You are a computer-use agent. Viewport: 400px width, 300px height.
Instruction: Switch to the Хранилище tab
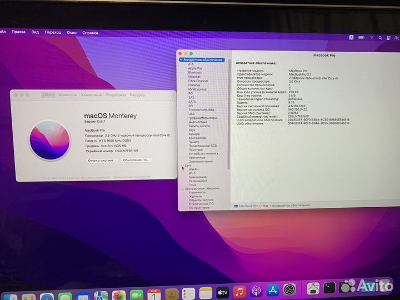tap(91, 95)
